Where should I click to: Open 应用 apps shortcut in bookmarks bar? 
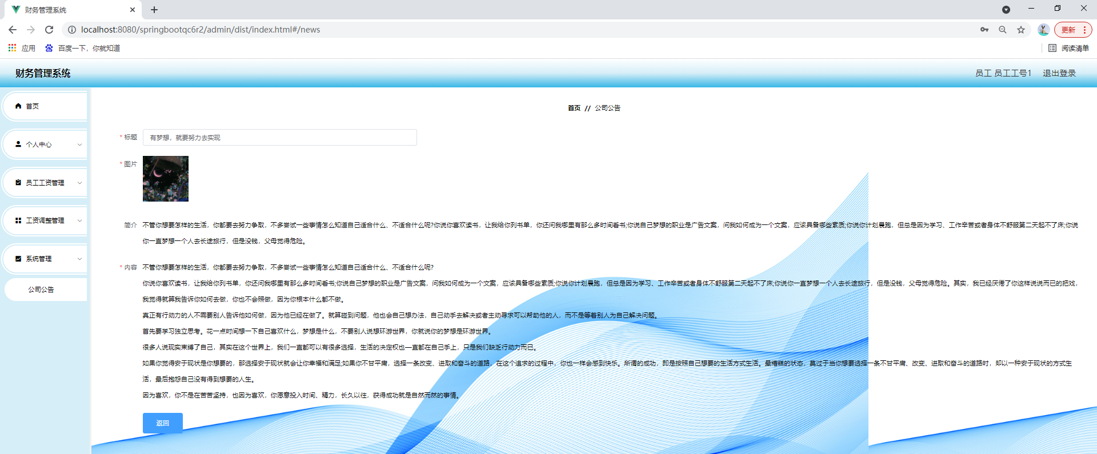point(22,49)
